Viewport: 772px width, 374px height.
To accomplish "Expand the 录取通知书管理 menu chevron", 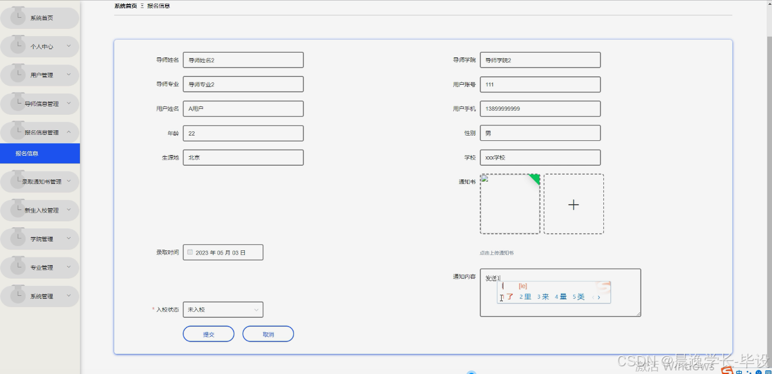I will [x=69, y=181].
